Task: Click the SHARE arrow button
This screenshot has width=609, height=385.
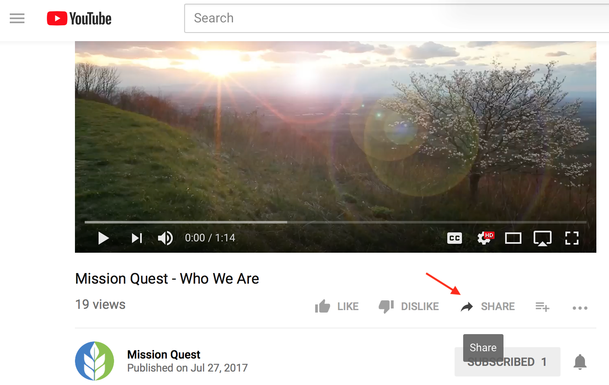Action: pyautogui.click(x=488, y=306)
